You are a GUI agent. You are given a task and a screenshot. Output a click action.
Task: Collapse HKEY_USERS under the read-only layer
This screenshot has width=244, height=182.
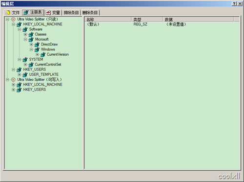[x=13, y=69]
